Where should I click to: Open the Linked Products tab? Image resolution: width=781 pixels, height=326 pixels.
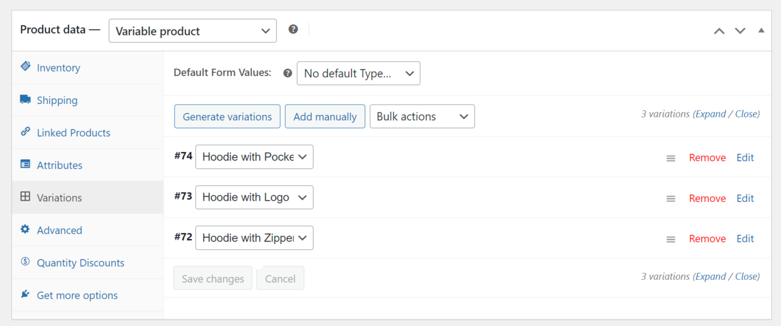[x=88, y=132]
